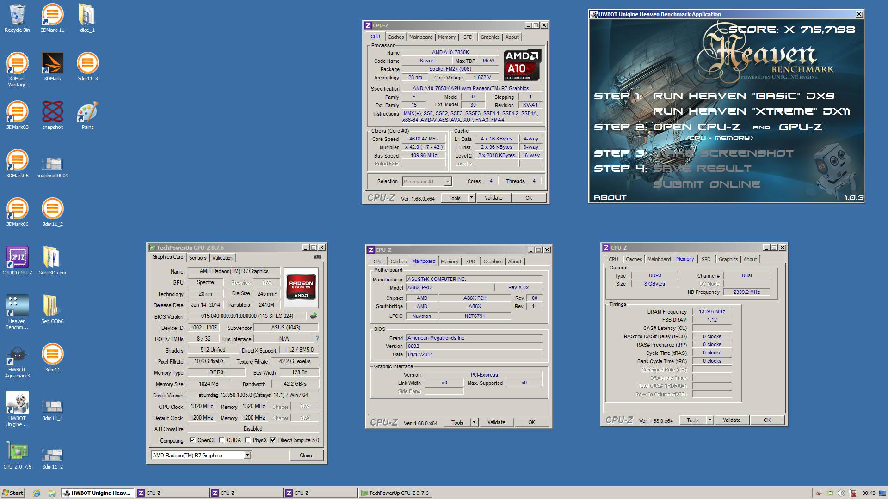Launch 3DMark Vantage shortcut
Image resolution: width=888 pixels, height=499 pixels.
(17, 69)
